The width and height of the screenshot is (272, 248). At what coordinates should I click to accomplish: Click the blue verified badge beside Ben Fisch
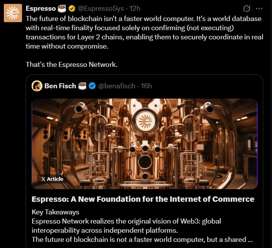coord(92,86)
